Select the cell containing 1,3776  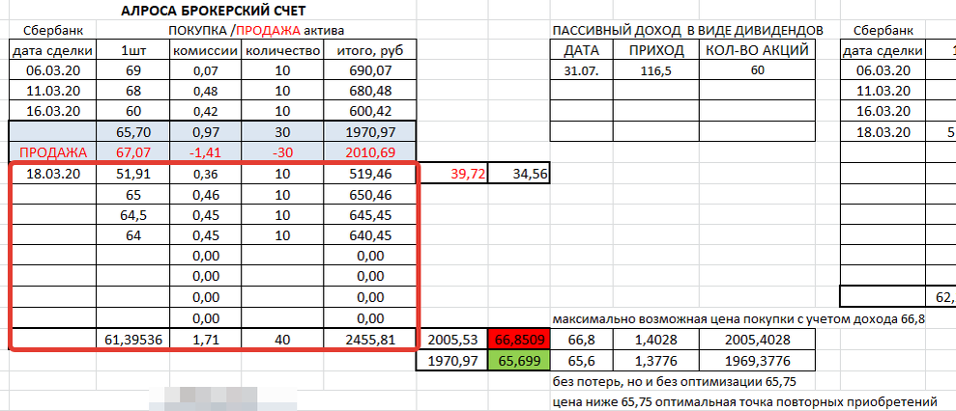[656, 361]
